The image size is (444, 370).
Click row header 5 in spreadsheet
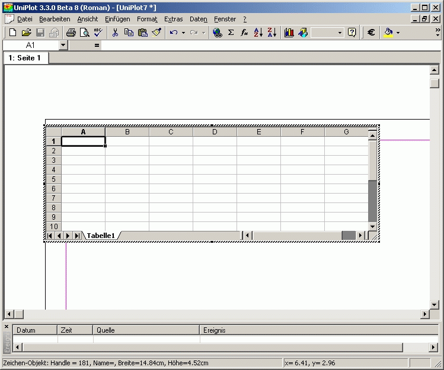(x=53, y=179)
